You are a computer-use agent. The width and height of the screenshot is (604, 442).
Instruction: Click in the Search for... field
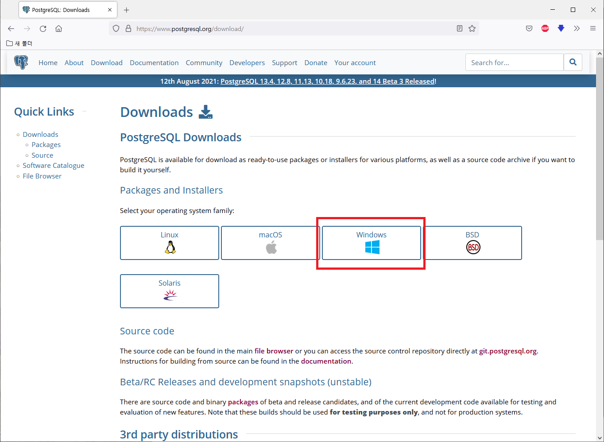(515, 62)
